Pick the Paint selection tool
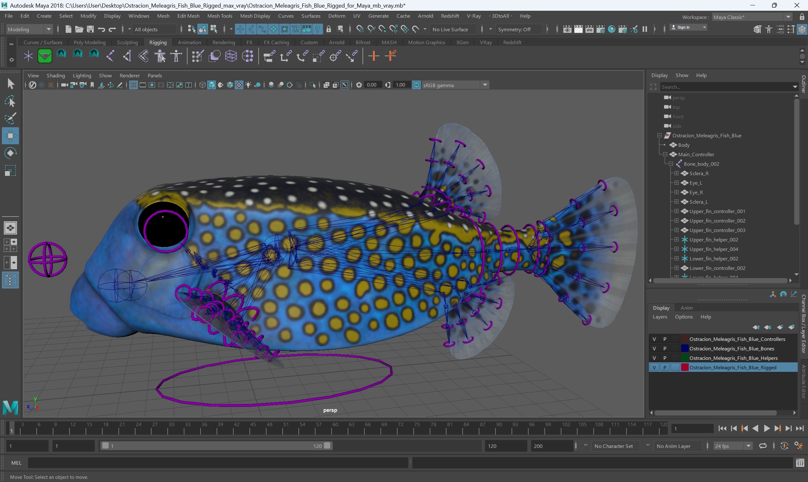 click(x=10, y=119)
